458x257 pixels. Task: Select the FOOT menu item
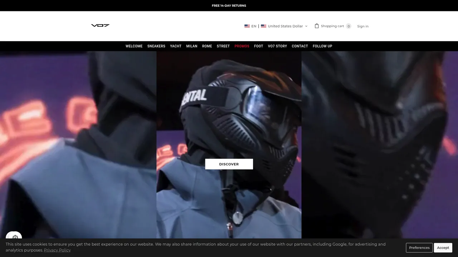coord(259,46)
